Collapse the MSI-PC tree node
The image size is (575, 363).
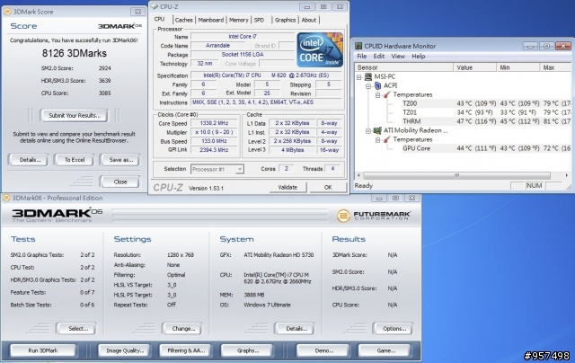tap(359, 76)
